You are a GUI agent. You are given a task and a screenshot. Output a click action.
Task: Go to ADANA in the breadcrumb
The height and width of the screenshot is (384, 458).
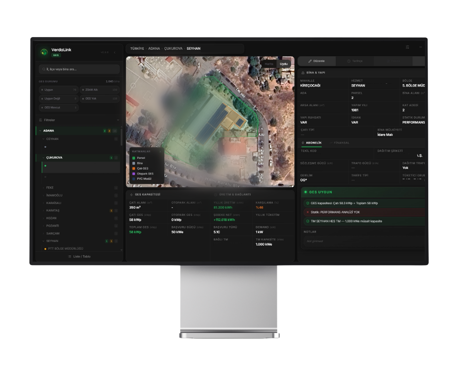(x=154, y=49)
